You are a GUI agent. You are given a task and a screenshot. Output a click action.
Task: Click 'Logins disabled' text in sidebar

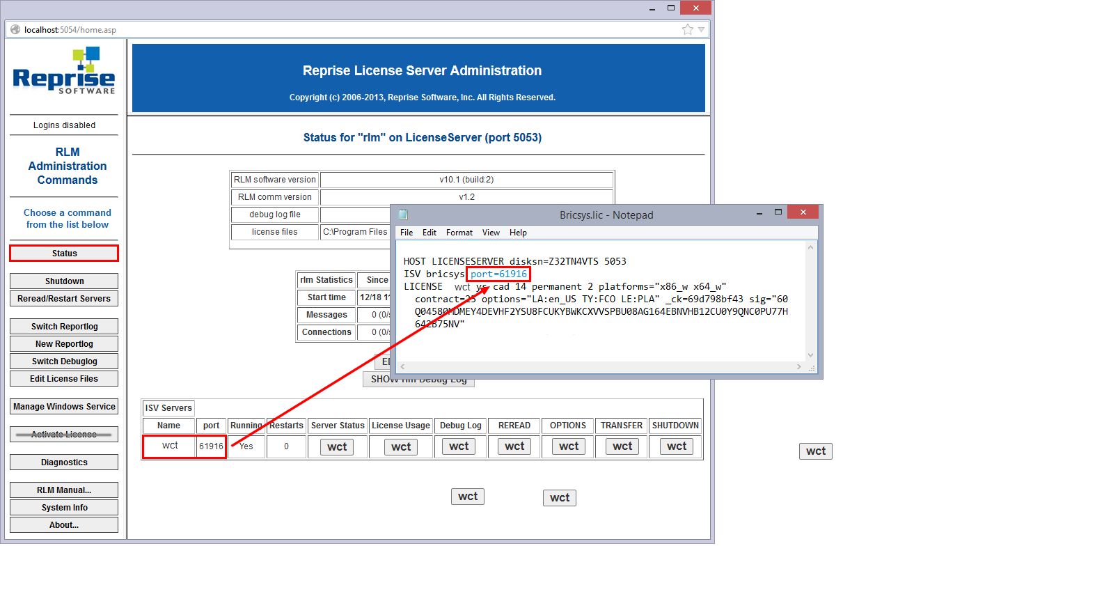pyautogui.click(x=64, y=125)
